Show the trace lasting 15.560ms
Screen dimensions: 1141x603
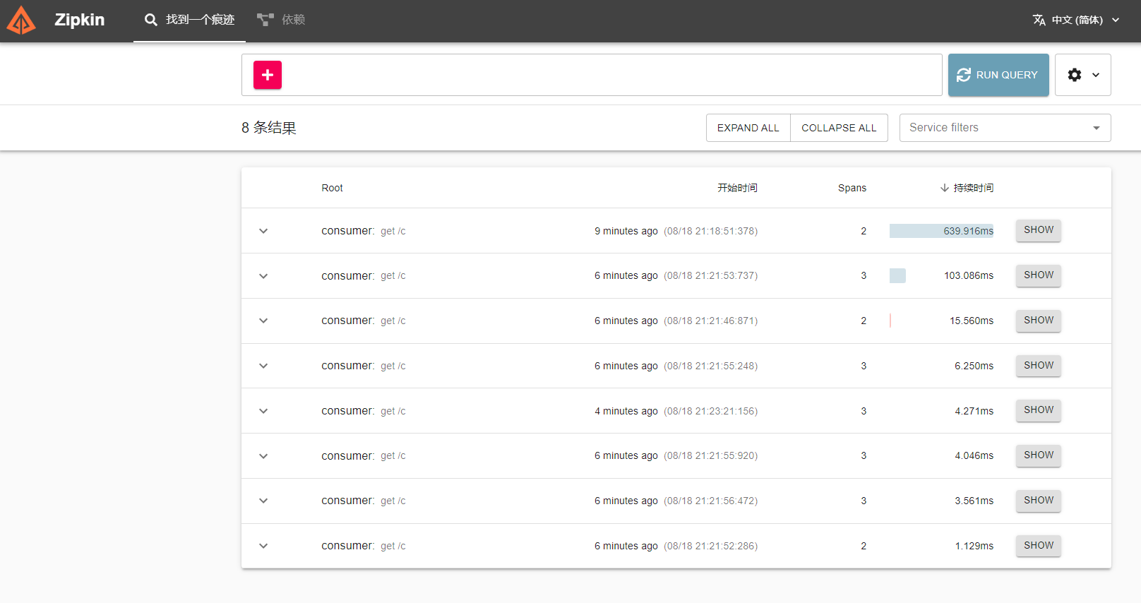tap(1039, 321)
